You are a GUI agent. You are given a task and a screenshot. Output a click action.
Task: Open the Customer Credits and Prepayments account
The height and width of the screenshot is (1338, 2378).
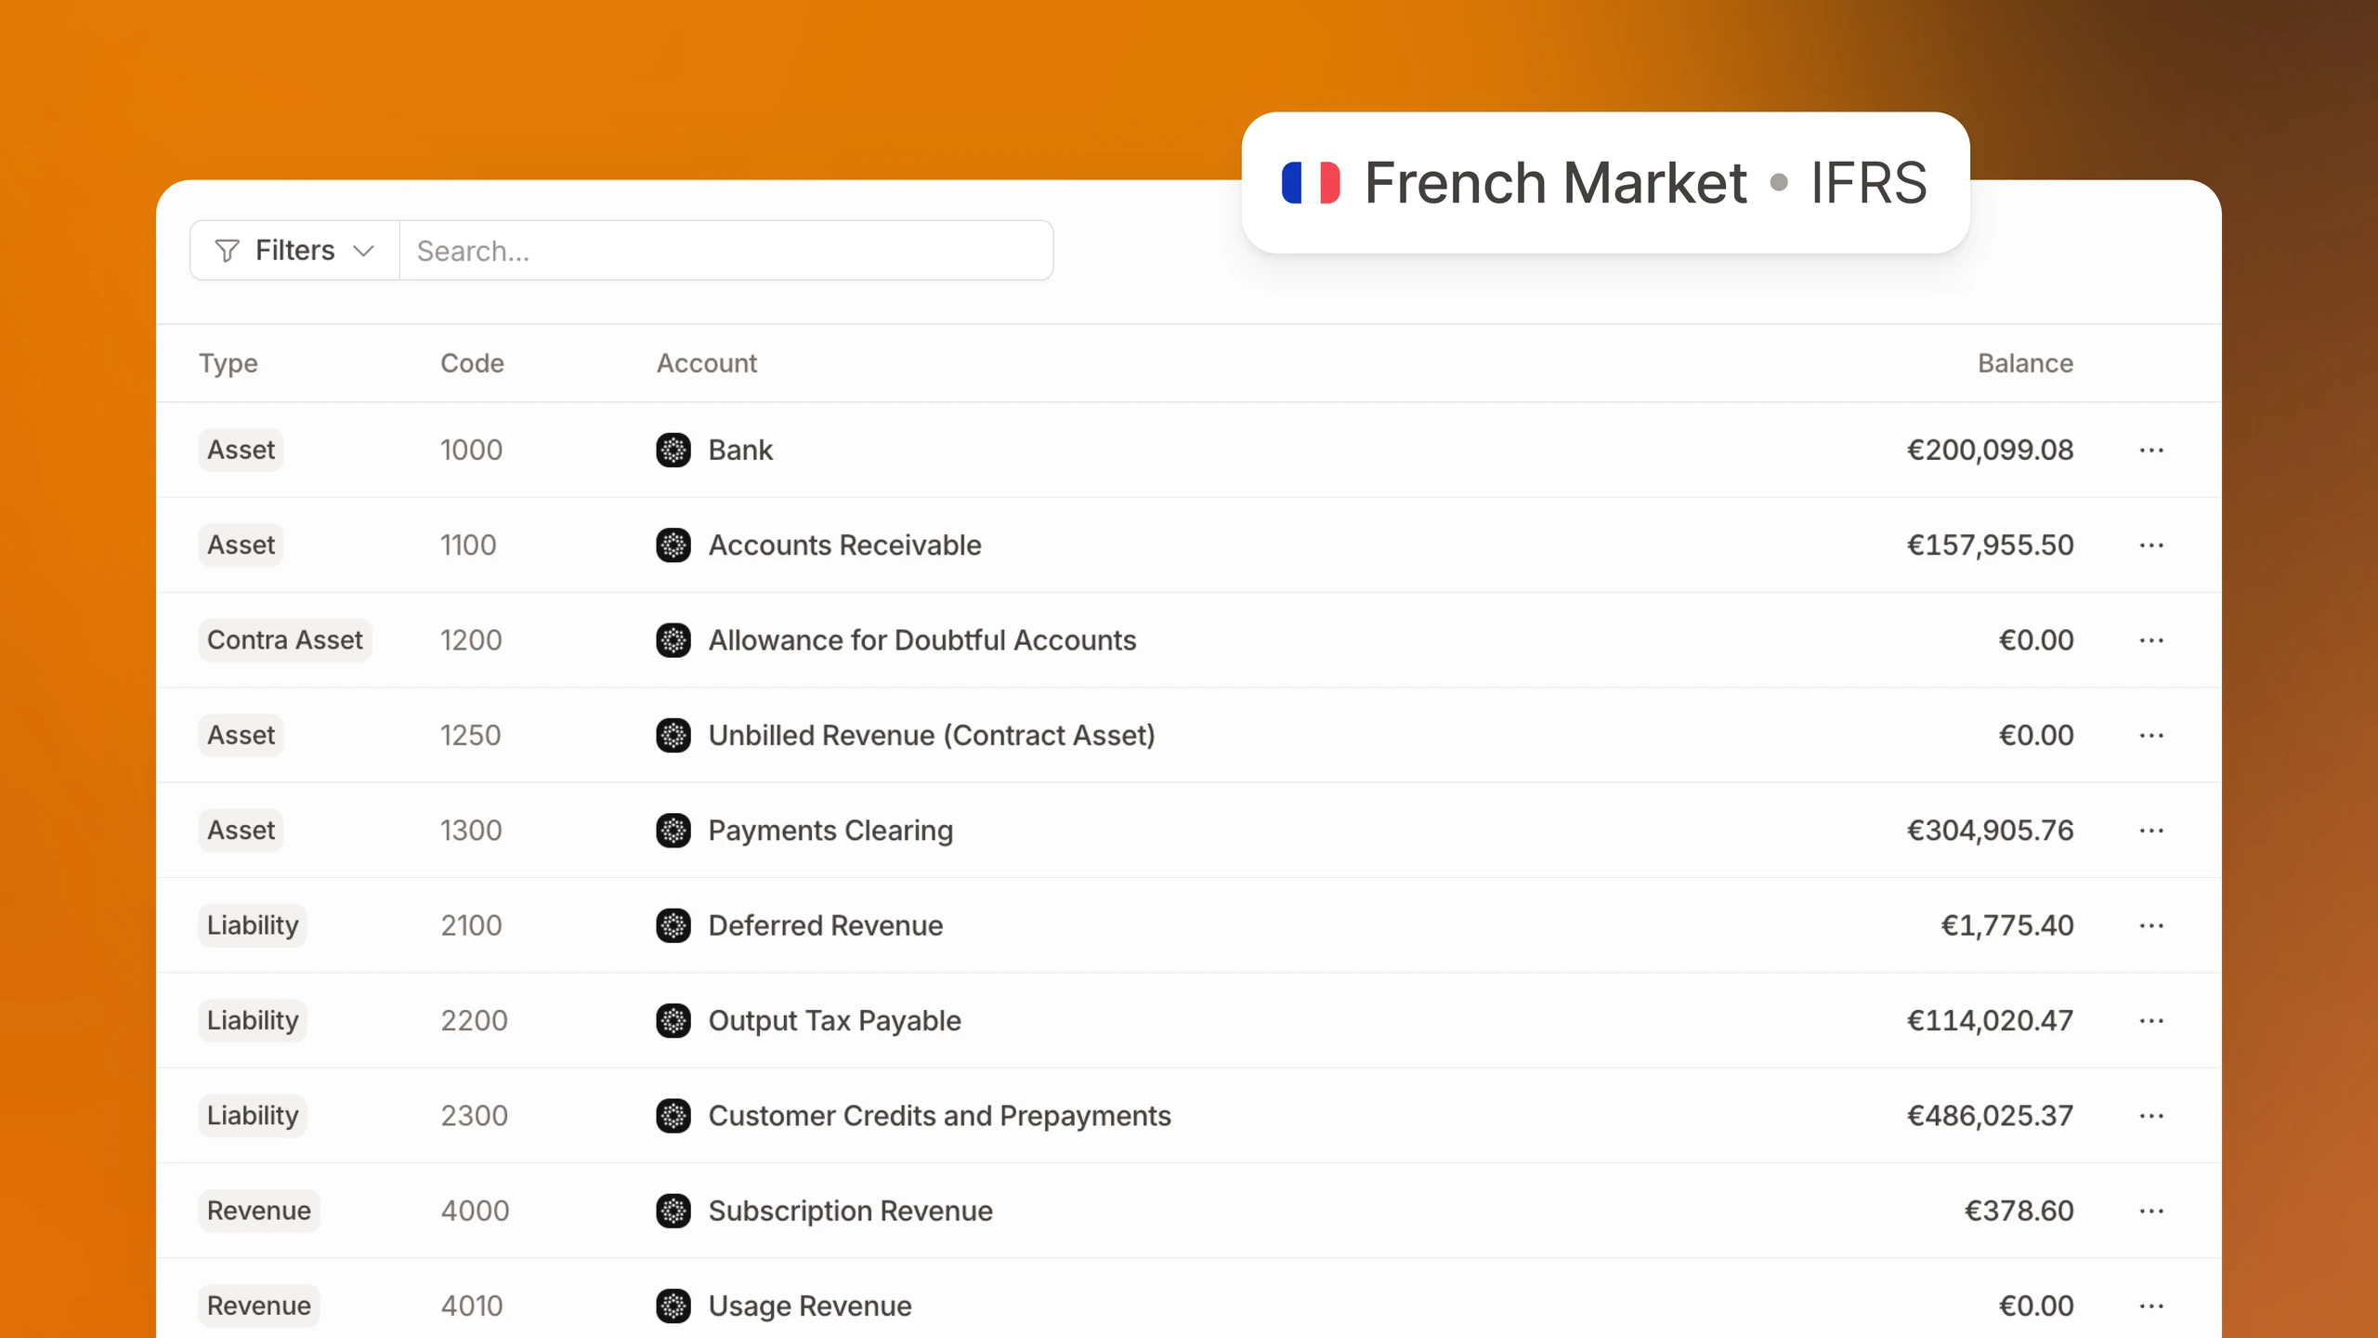point(939,1116)
